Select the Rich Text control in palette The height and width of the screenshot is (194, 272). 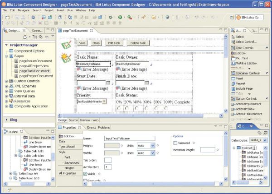point(239,58)
